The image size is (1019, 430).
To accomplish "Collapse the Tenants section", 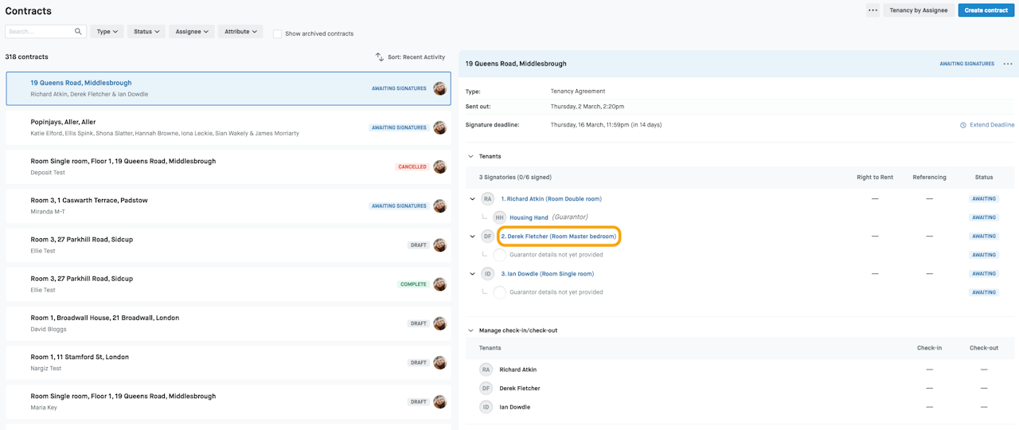I will [470, 156].
